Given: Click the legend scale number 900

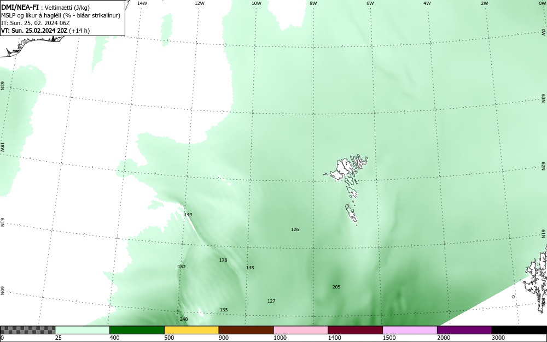Looking at the screenshot, I should pyautogui.click(x=224, y=338).
